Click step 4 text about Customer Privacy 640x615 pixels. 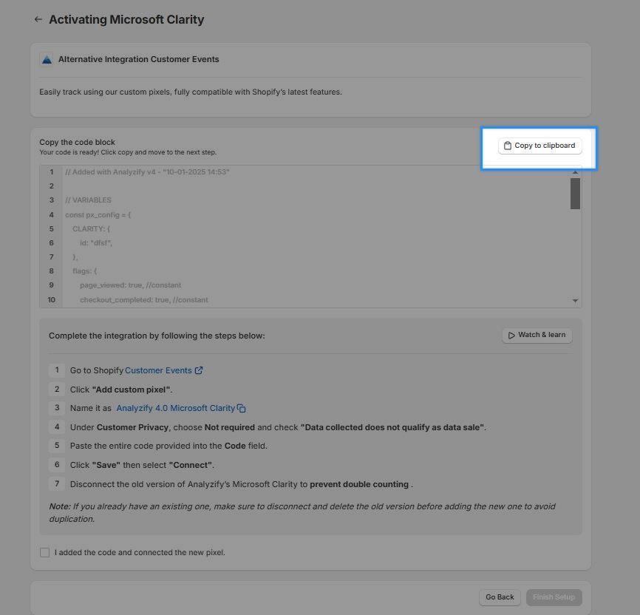(278, 427)
